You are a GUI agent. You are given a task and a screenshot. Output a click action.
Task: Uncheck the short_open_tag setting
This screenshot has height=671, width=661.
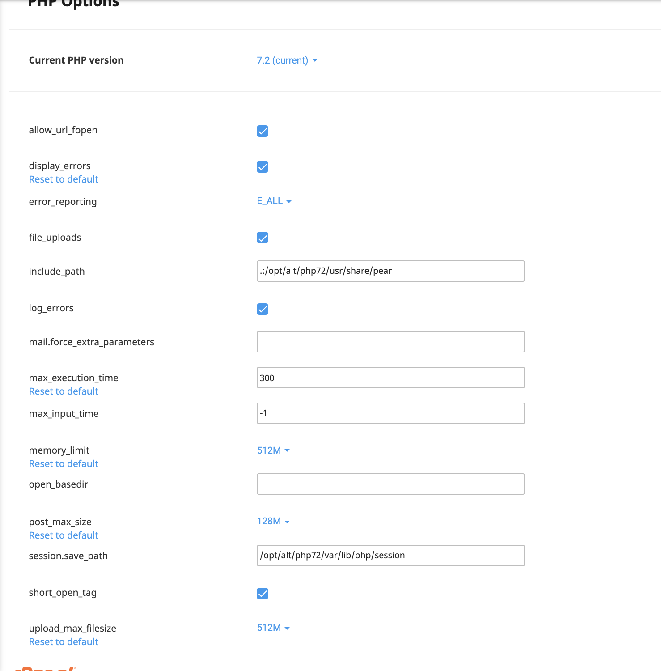coord(263,594)
